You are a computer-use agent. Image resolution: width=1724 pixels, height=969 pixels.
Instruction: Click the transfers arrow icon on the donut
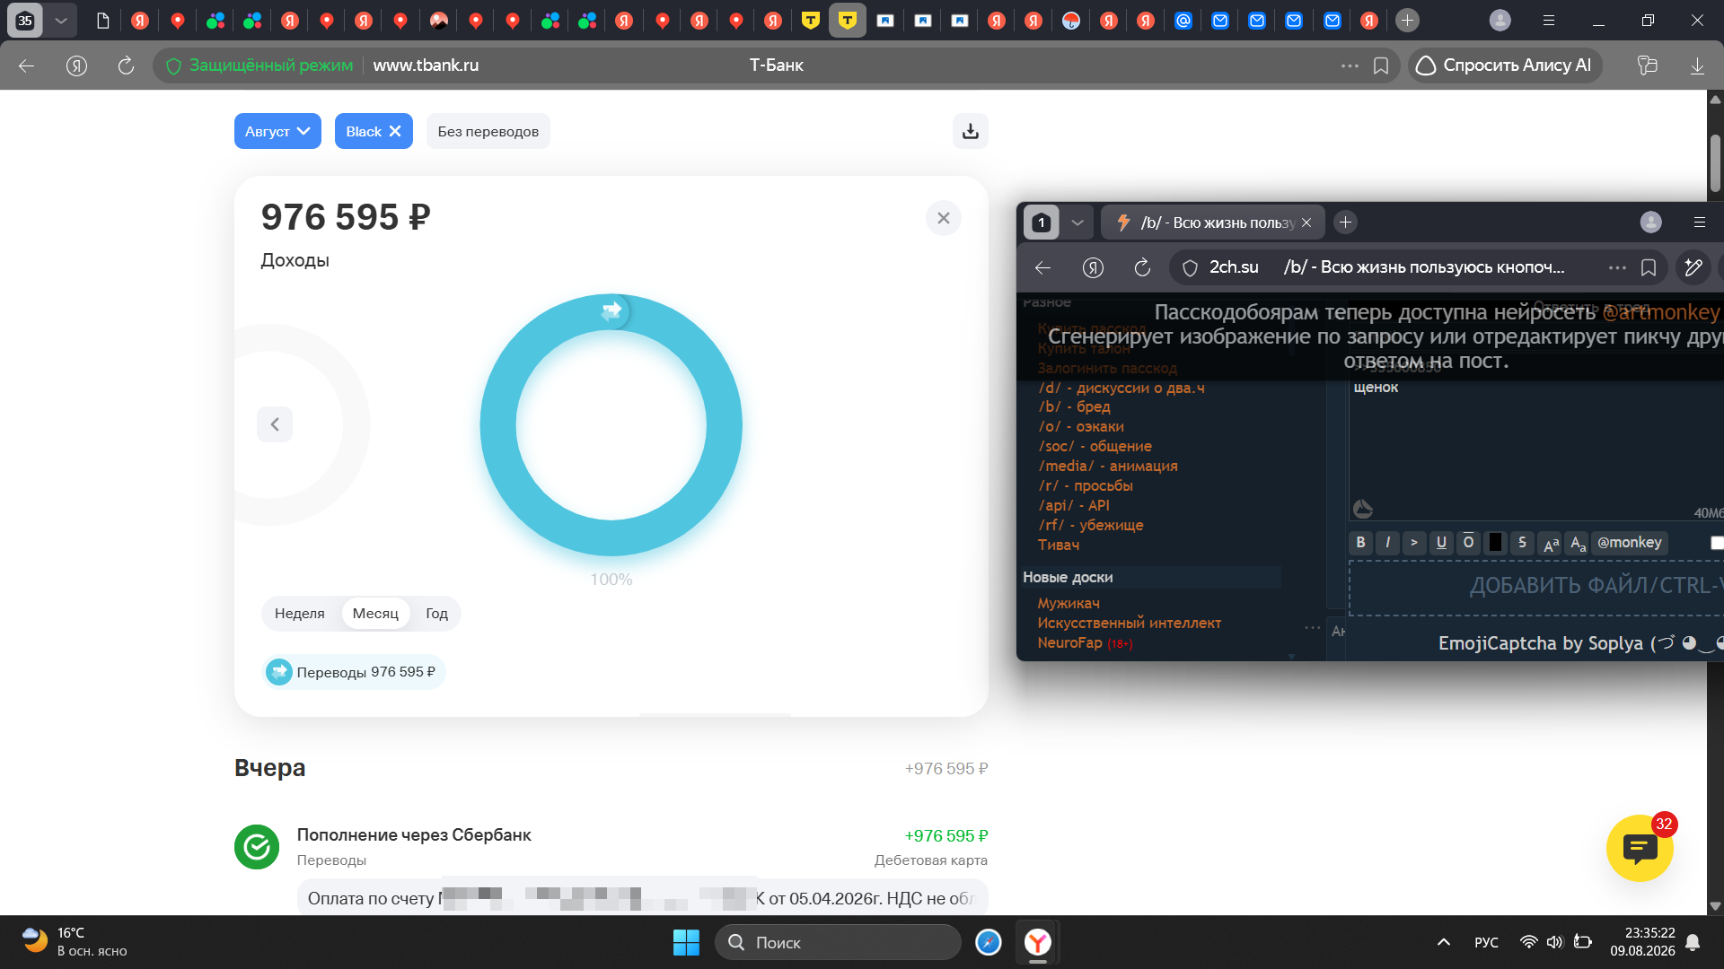(611, 310)
